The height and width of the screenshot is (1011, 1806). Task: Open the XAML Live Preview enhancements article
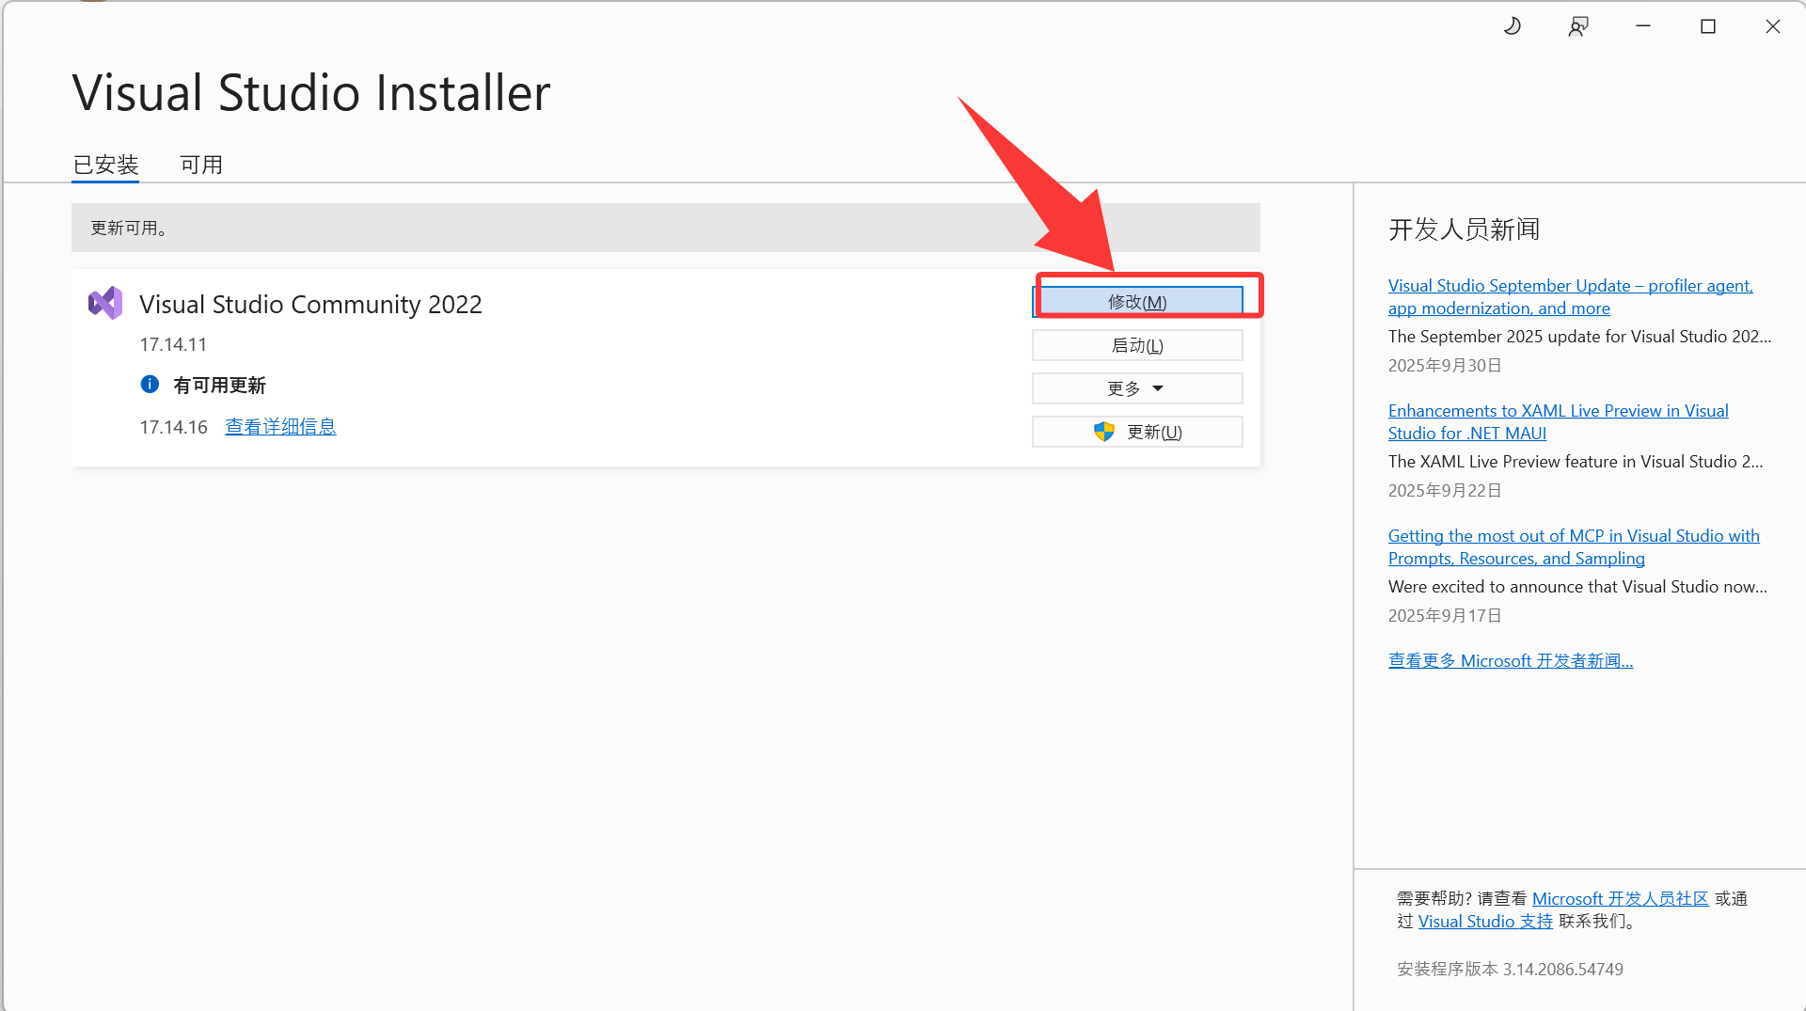(x=1559, y=422)
